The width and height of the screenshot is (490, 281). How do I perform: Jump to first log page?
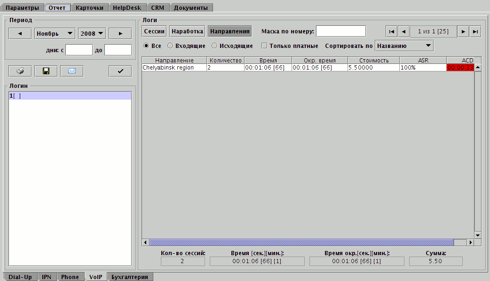[391, 31]
